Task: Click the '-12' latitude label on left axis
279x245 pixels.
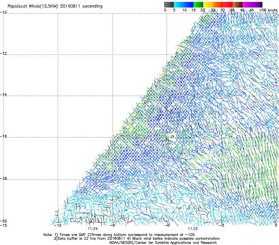Action: [3, 54]
